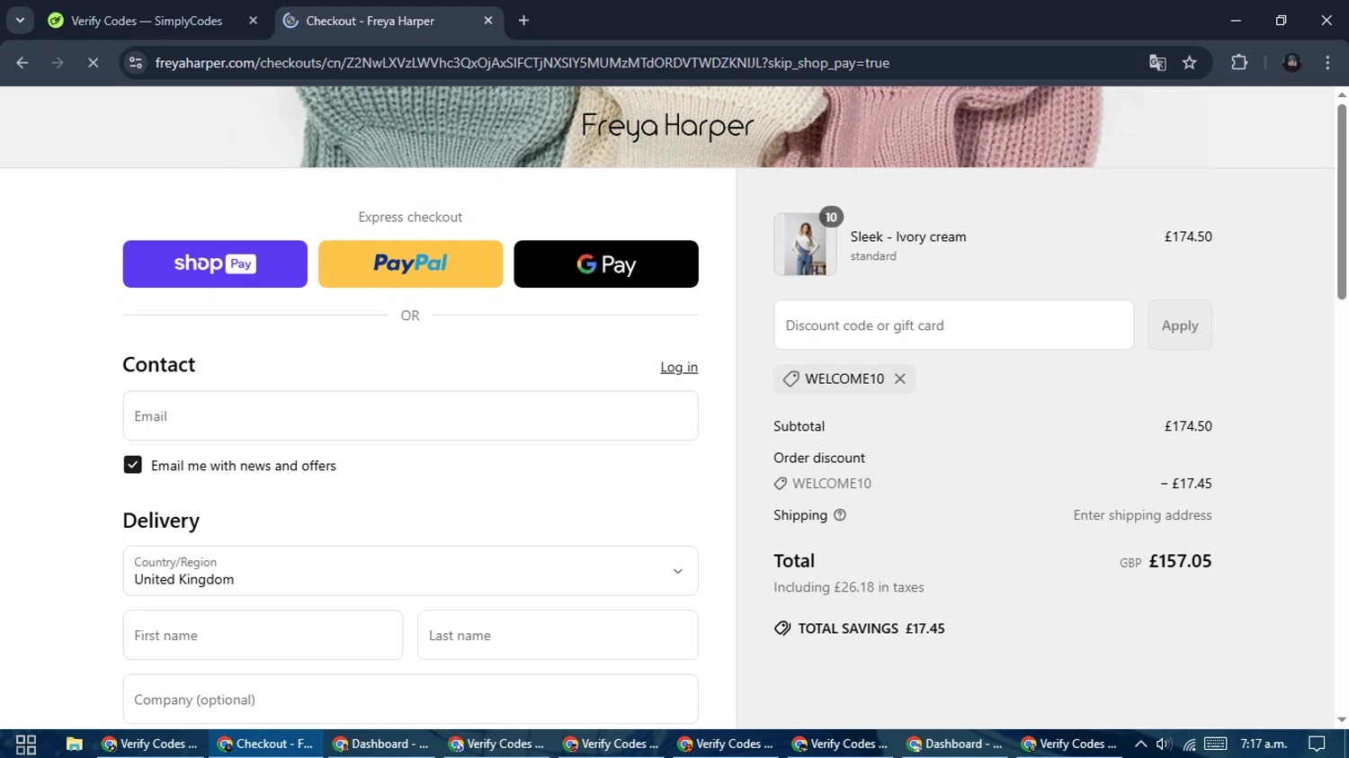Click the Including £26.18 in taxes text
Screen dimensions: 1349x758
coord(849,587)
